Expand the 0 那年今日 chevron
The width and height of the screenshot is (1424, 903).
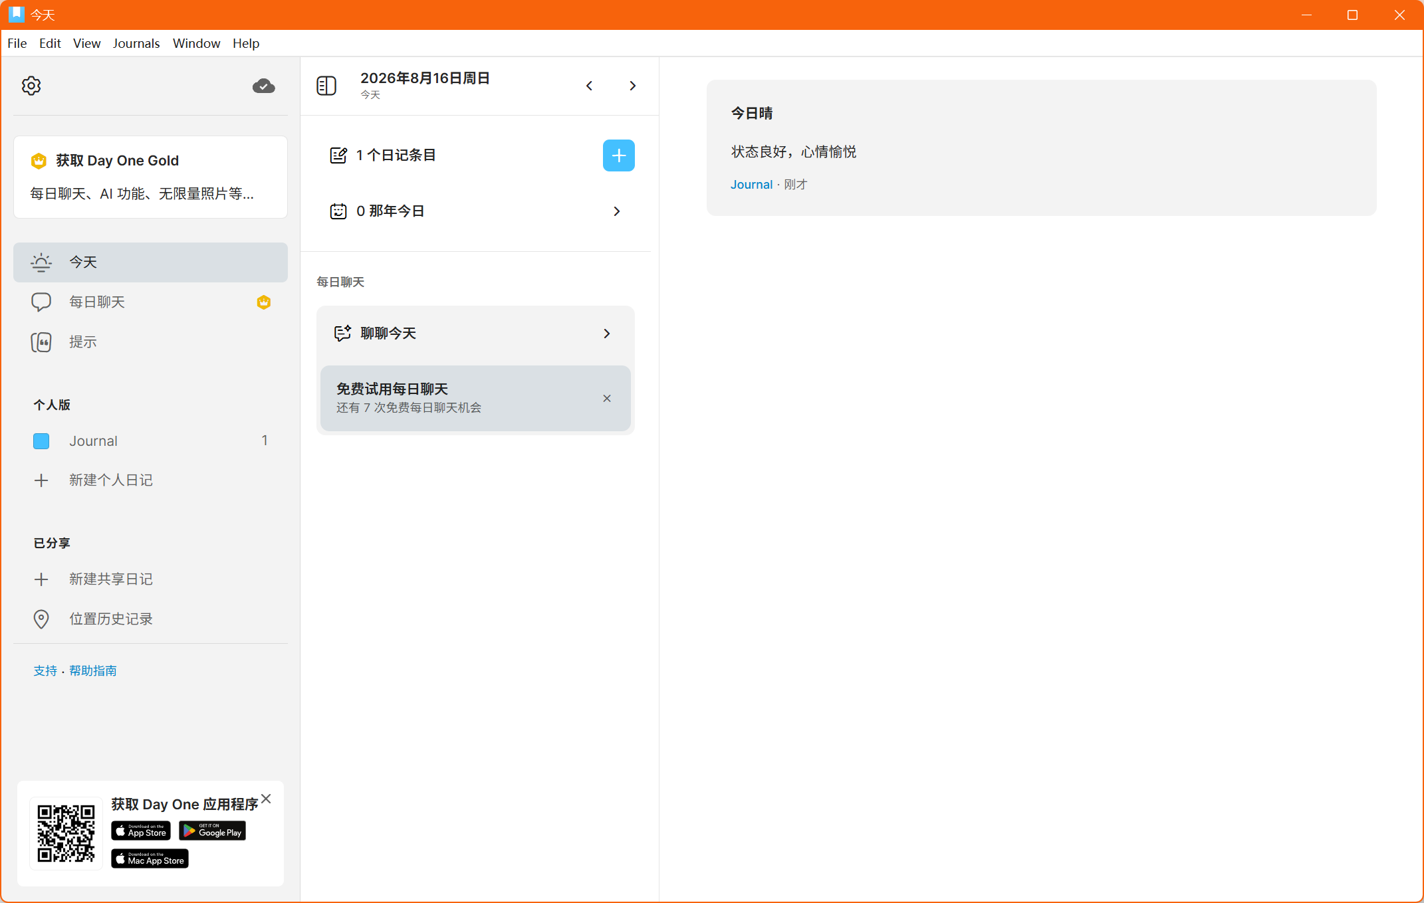click(x=617, y=211)
